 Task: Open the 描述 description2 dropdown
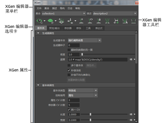coord(135,13)
